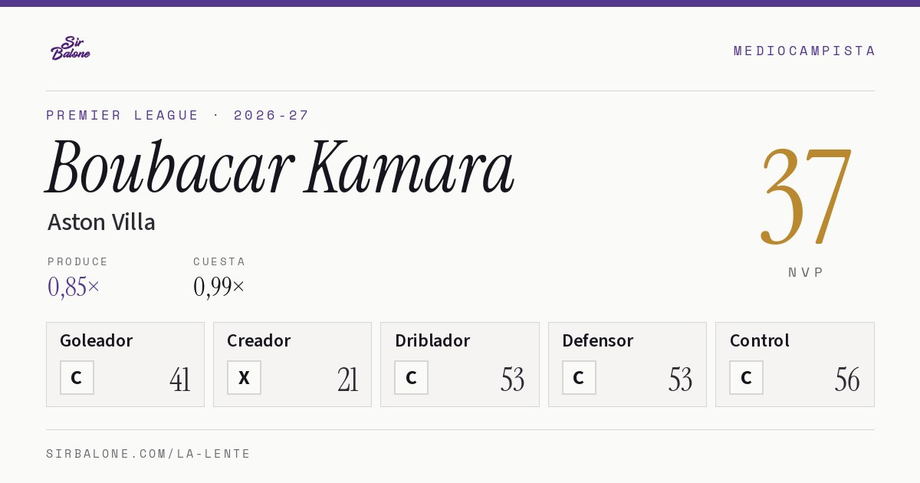
Task: Click the Premier League 2026-27 heading
Action: click(178, 115)
